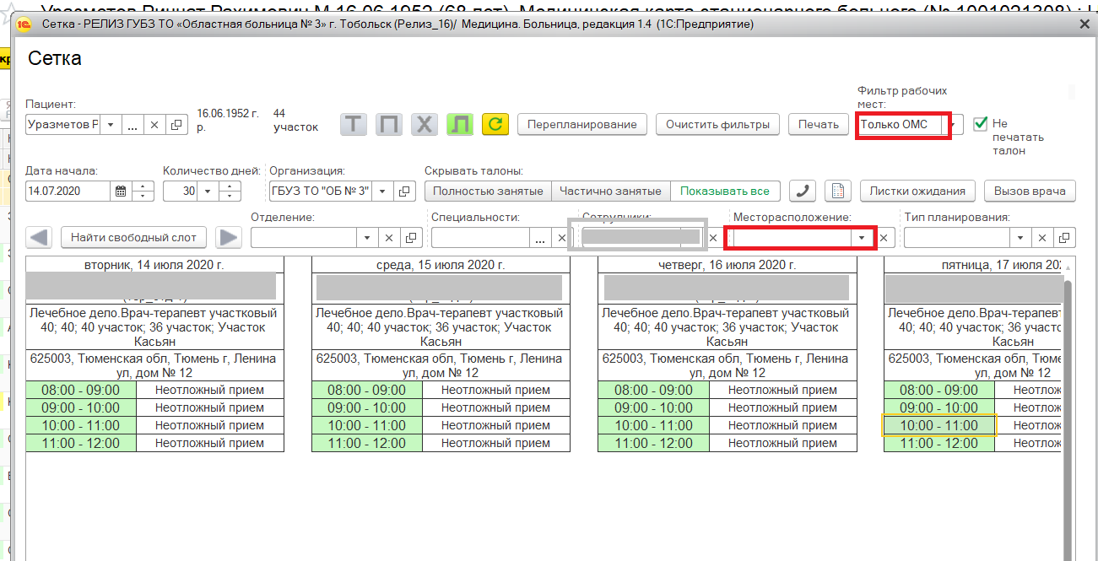
Task: Go to next days with right arrow
Action: tap(228, 238)
